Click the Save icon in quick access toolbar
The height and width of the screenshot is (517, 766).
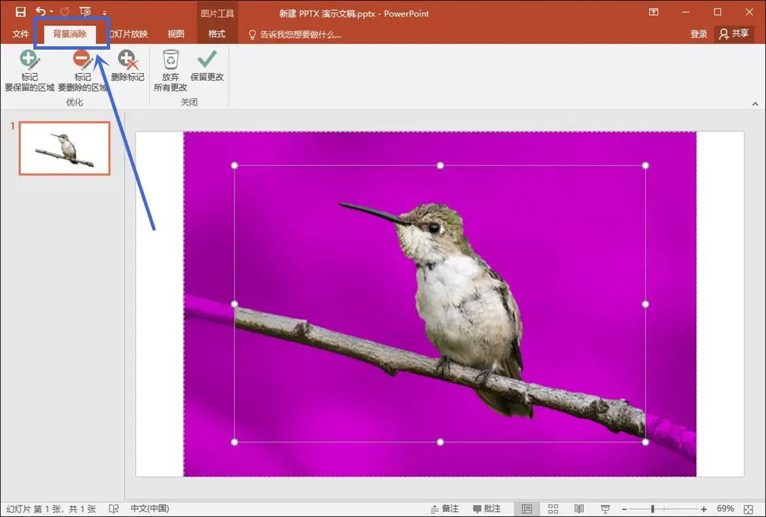(20, 12)
